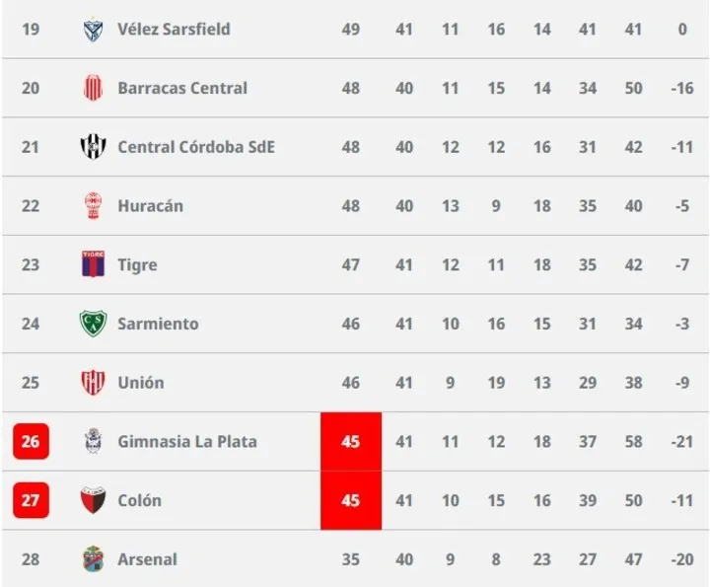Click the green Sarmiento crest
This screenshot has width=710, height=587.
click(x=94, y=324)
